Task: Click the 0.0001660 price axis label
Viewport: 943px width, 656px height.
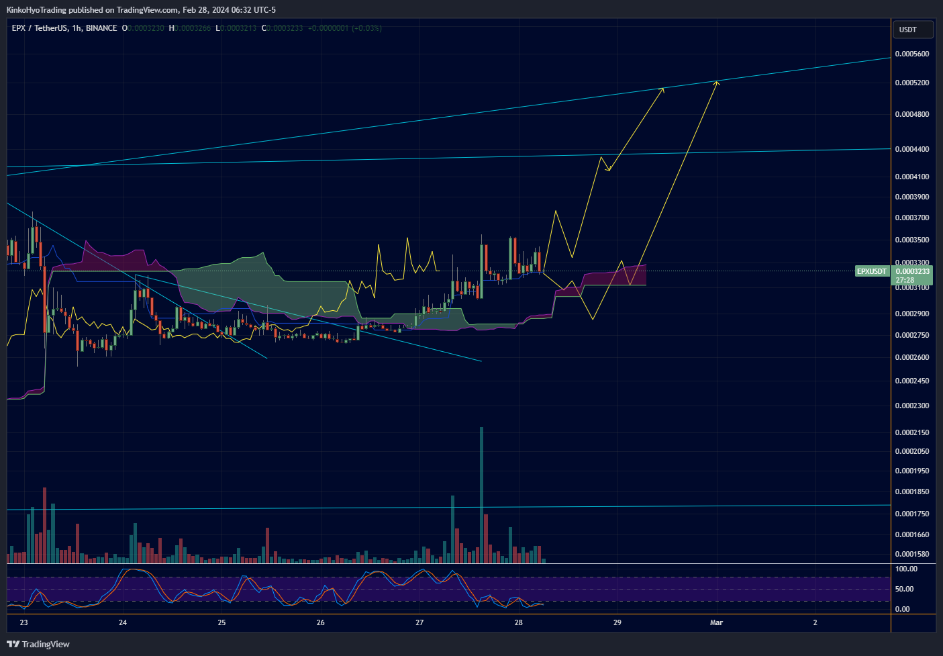Action: tap(912, 534)
